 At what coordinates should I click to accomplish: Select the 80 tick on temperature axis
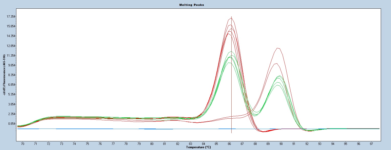click(152, 144)
